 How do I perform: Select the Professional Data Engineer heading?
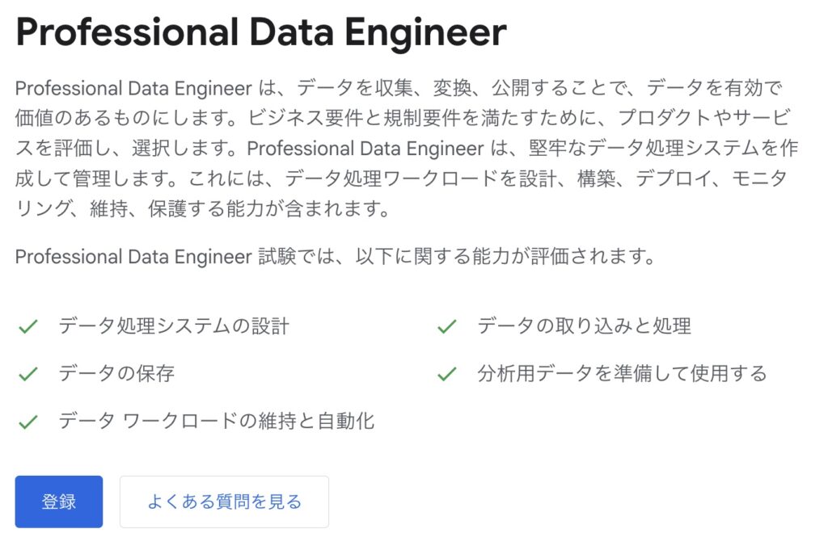(x=261, y=32)
